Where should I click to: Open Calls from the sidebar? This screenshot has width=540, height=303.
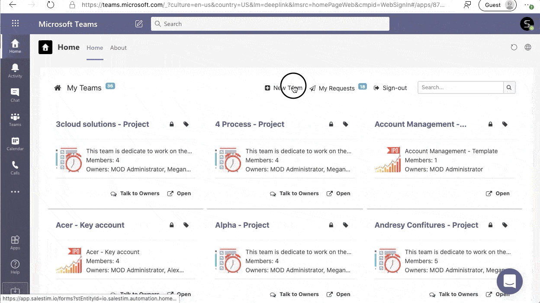click(x=15, y=168)
